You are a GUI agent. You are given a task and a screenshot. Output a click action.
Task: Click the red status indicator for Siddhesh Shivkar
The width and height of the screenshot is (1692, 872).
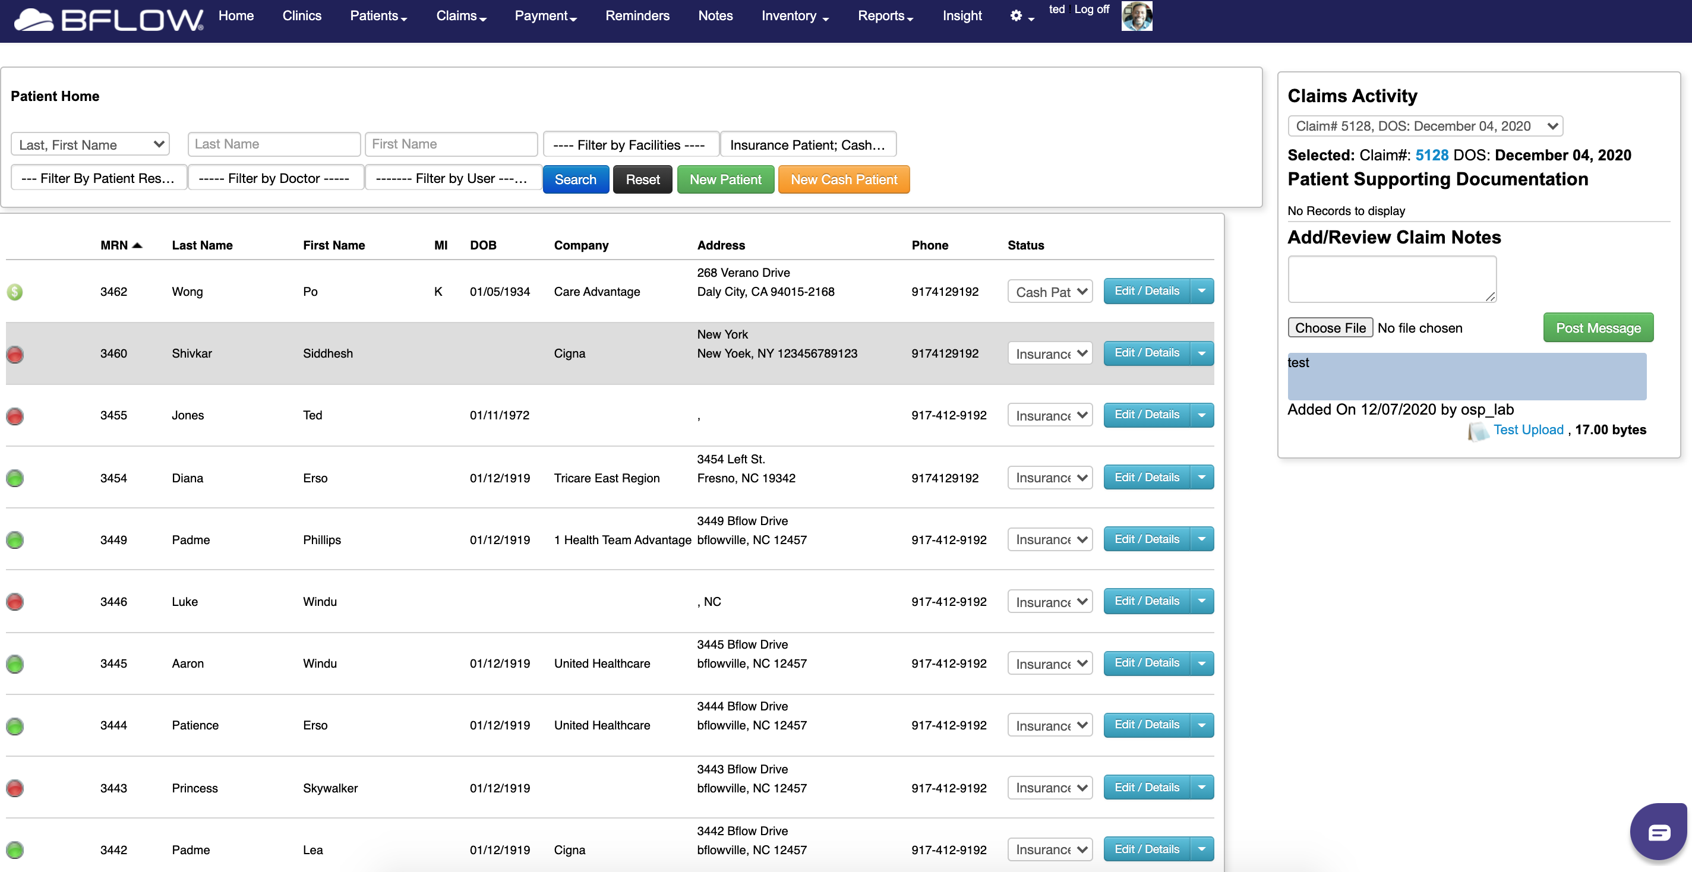(16, 355)
